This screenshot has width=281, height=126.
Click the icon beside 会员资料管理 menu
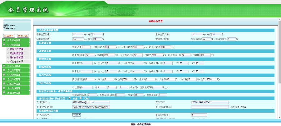pos(4,40)
